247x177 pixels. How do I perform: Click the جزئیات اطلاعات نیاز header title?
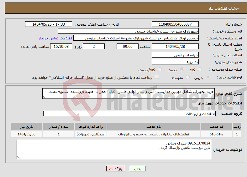[224, 8]
